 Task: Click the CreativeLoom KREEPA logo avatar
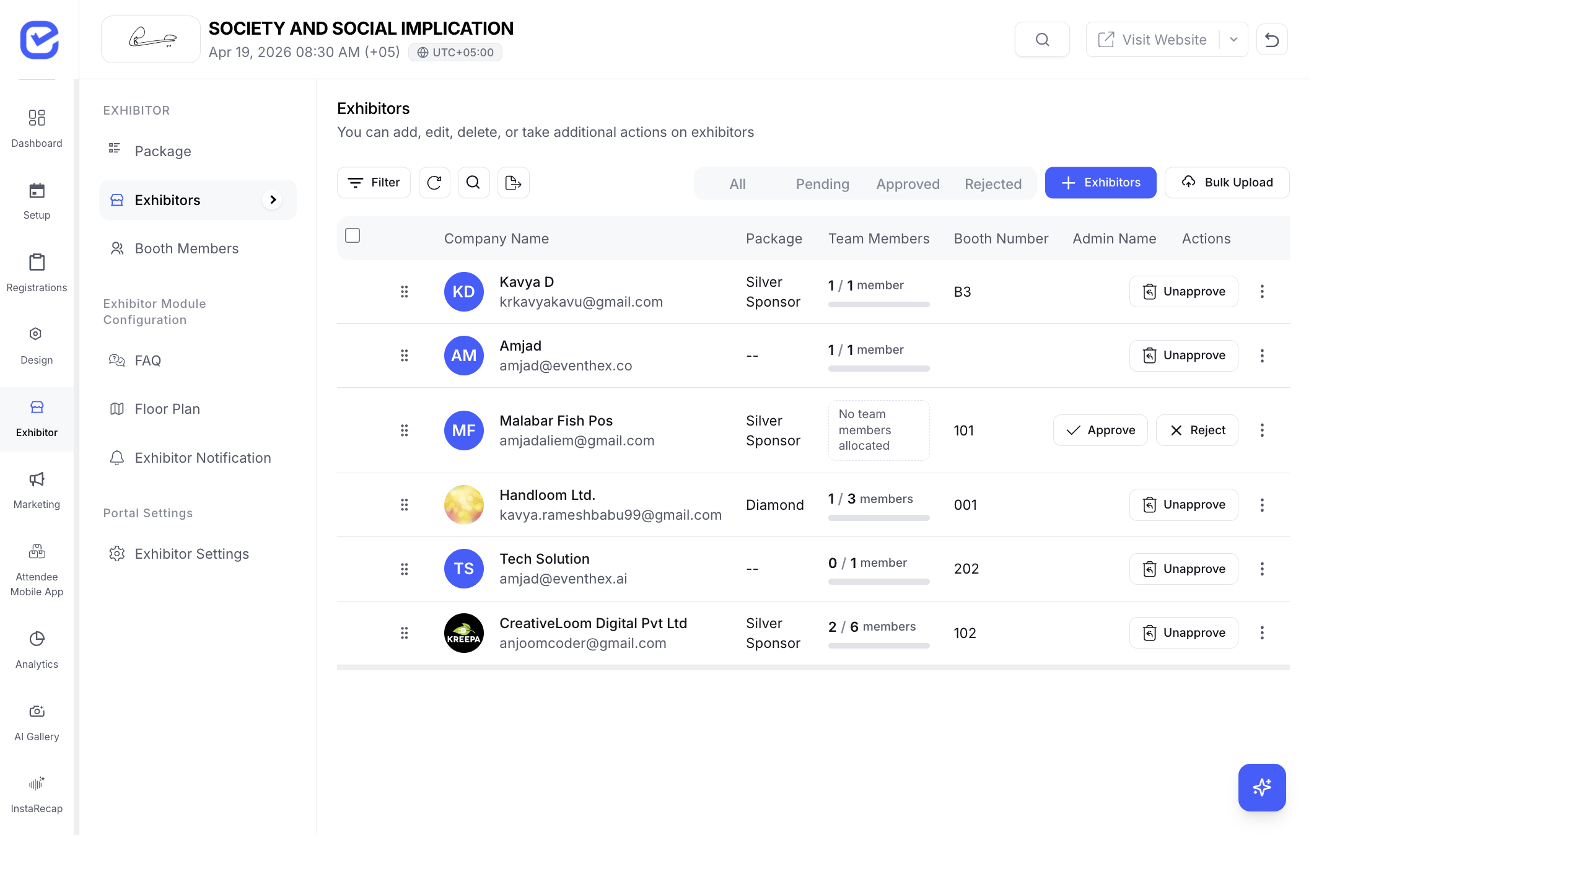point(463,632)
